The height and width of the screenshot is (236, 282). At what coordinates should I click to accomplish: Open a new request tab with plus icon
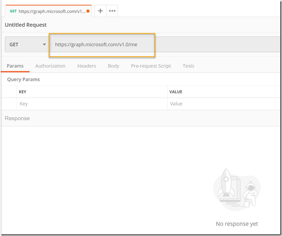click(100, 11)
